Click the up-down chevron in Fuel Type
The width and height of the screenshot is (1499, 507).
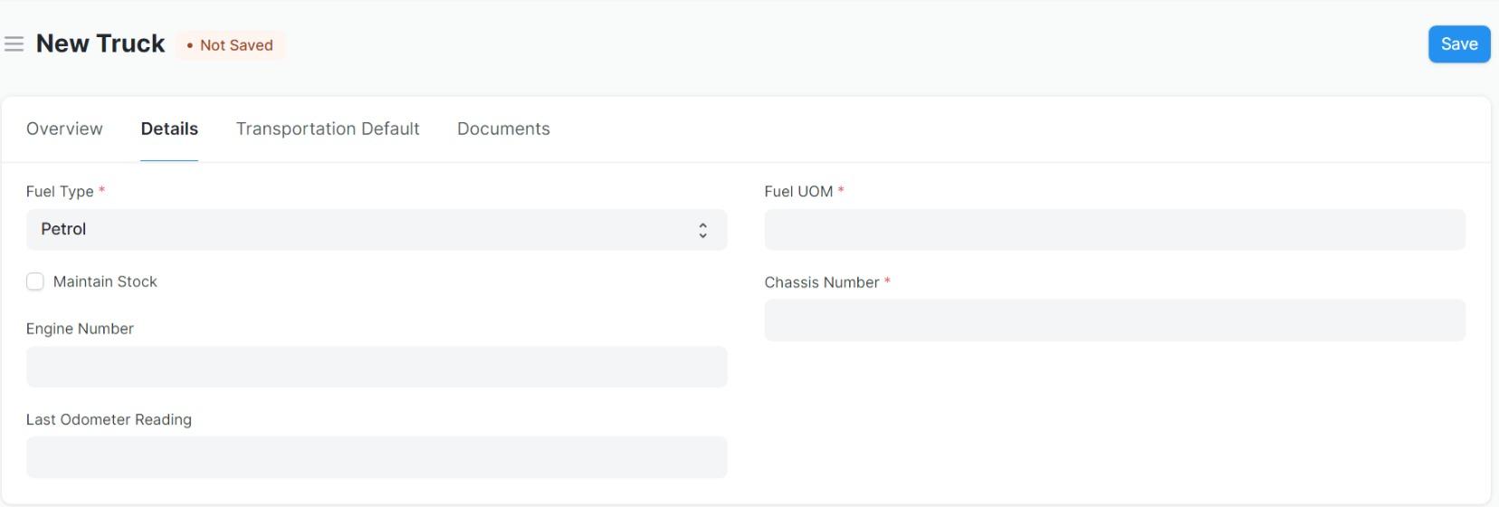click(702, 230)
